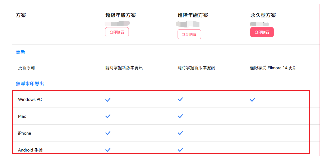Screen dimensions: 323x156
Task: Click Mac checkmark in 超級年繳方案 column
Action: point(108,116)
